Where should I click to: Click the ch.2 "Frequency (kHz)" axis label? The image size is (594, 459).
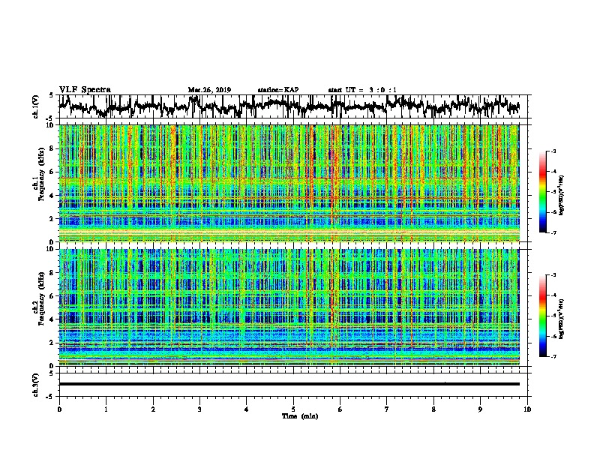click(x=41, y=298)
